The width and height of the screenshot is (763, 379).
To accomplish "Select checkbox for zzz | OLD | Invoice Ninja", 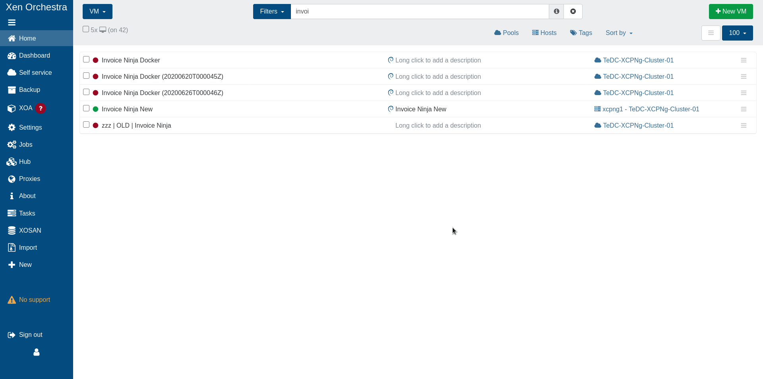I will click(86, 125).
